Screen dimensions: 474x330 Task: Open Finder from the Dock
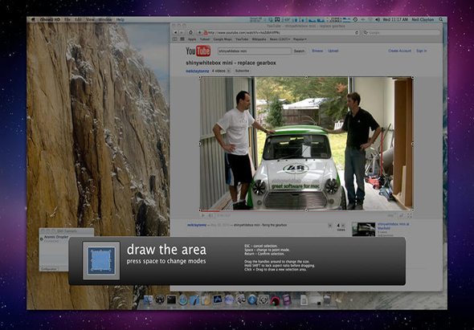pos(149,299)
